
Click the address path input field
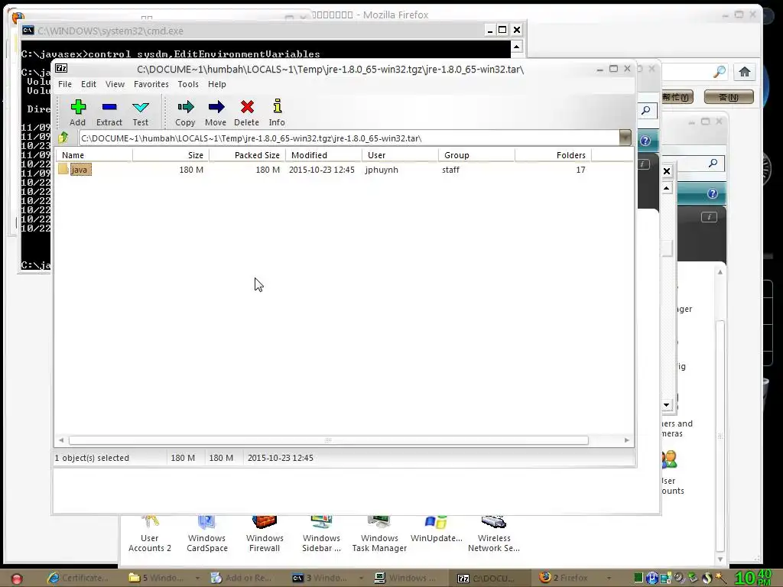coord(349,138)
